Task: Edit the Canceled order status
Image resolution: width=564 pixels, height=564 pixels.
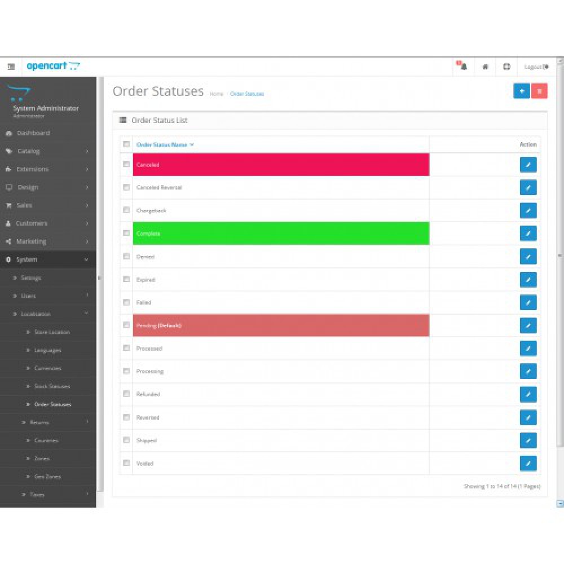Action: tap(528, 165)
